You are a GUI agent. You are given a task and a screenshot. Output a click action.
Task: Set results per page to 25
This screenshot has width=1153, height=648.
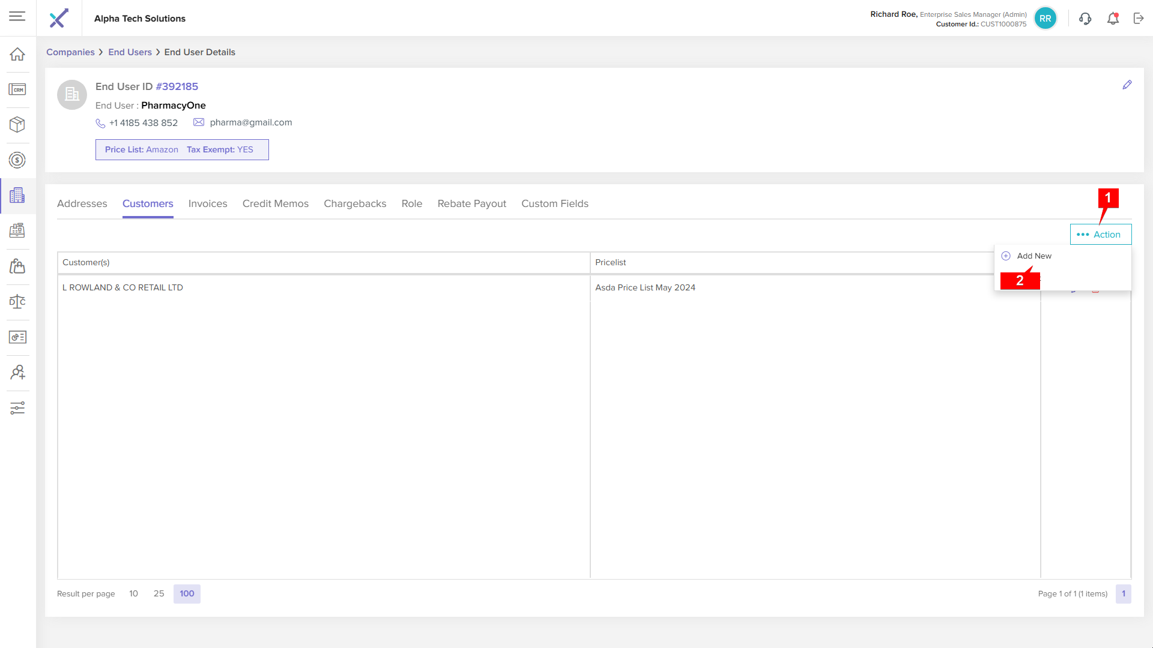[159, 594]
